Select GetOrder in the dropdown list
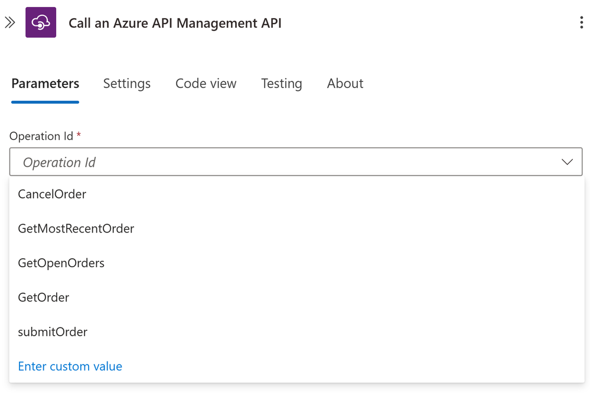 (296, 297)
